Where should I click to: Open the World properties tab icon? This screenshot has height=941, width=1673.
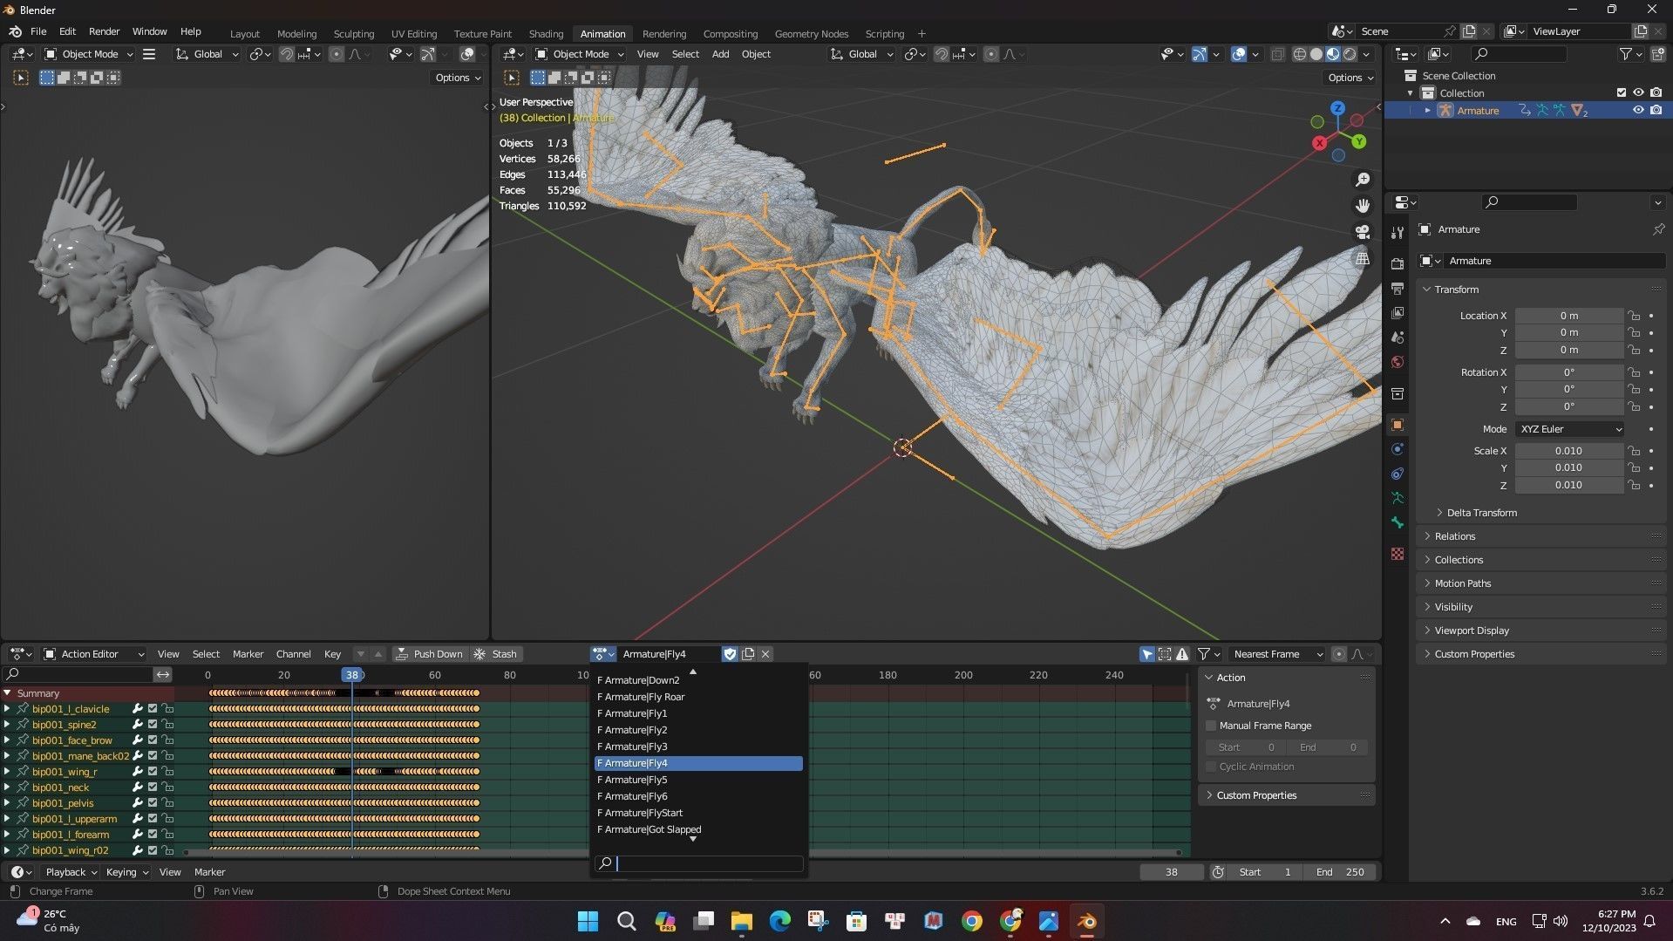(1398, 362)
